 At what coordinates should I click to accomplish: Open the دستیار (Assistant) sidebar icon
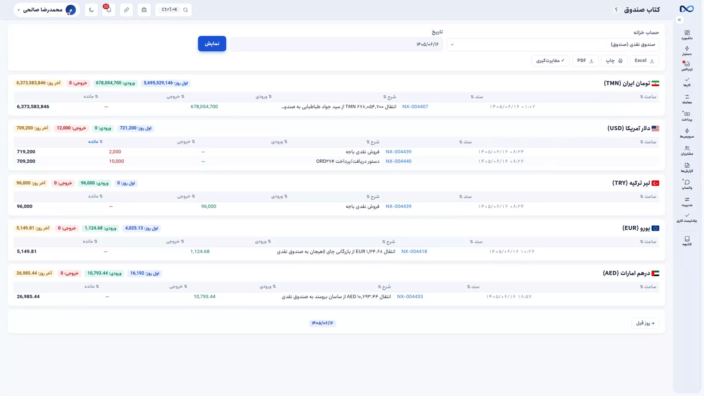687,51
